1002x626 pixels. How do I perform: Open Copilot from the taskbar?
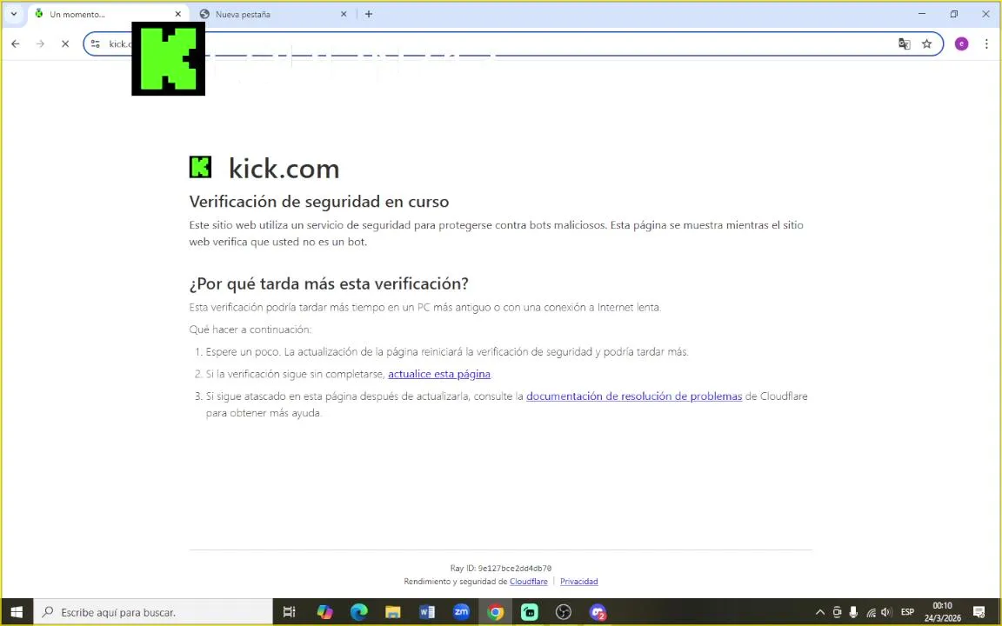click(324, 612)
